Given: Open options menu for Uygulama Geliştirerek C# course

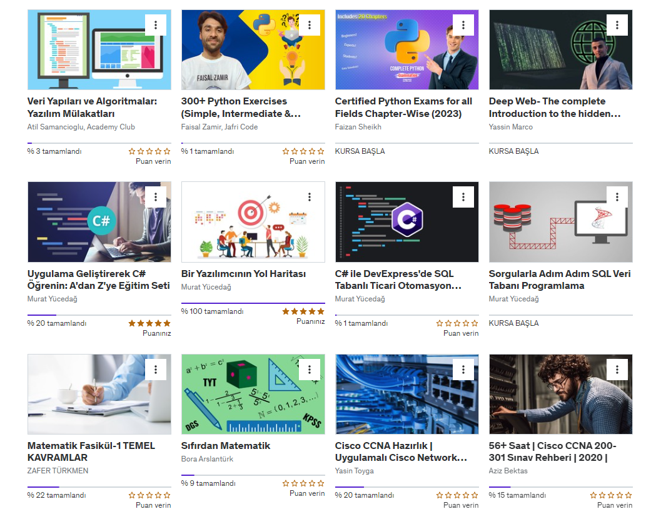Looking at the screenshot, I should tap(156, 197).
